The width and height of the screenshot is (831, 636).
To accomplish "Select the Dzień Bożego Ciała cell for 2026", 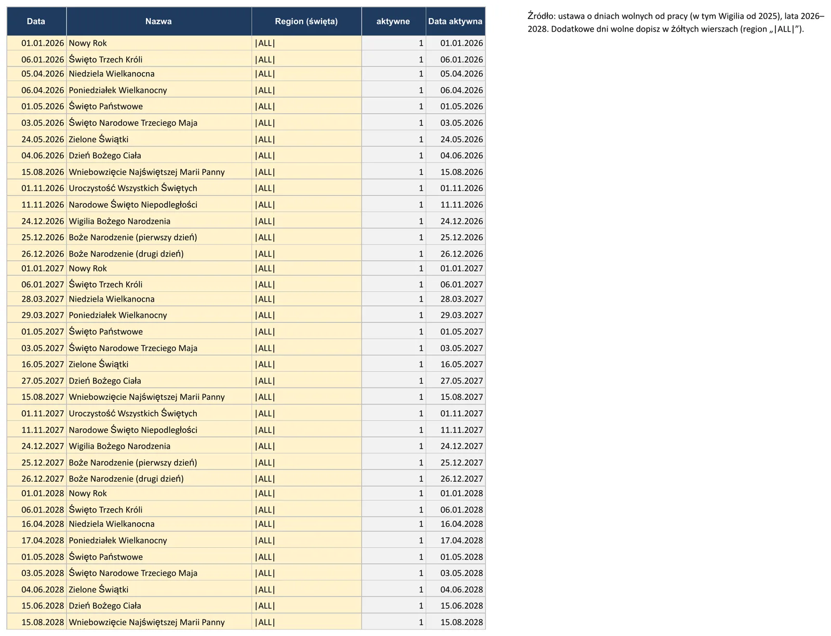I will point(159,155).
